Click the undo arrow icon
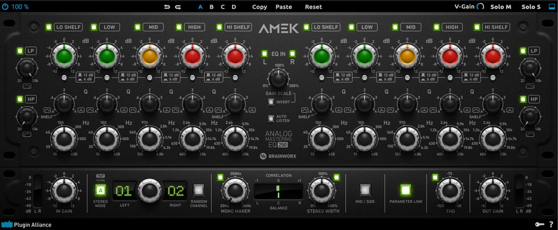Image resolution: width=558 pixels, height=230 pixels. tap(167, 7)
